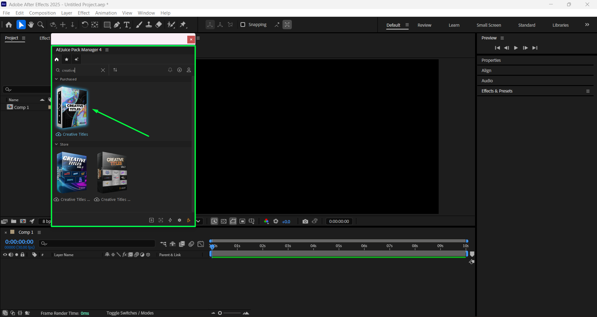Select the Horizontal Type tool
597x317 pixels.
[127, 25]
